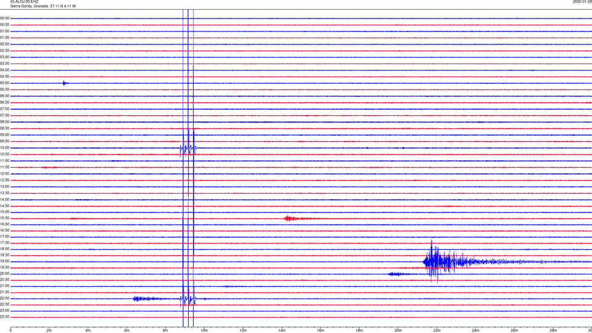Select the 08:00 trace time label
This screenshot has height=333, width=592.
pyautogui.click(x=4, y=122)
